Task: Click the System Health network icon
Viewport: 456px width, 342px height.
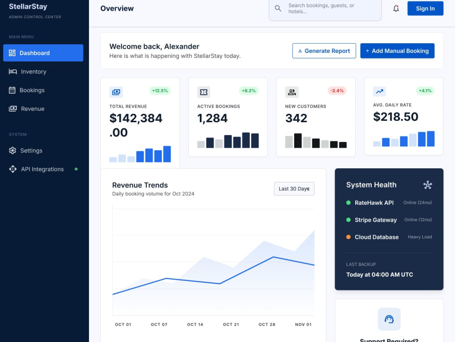Action: pyautogui.click(x=428, y=185)
